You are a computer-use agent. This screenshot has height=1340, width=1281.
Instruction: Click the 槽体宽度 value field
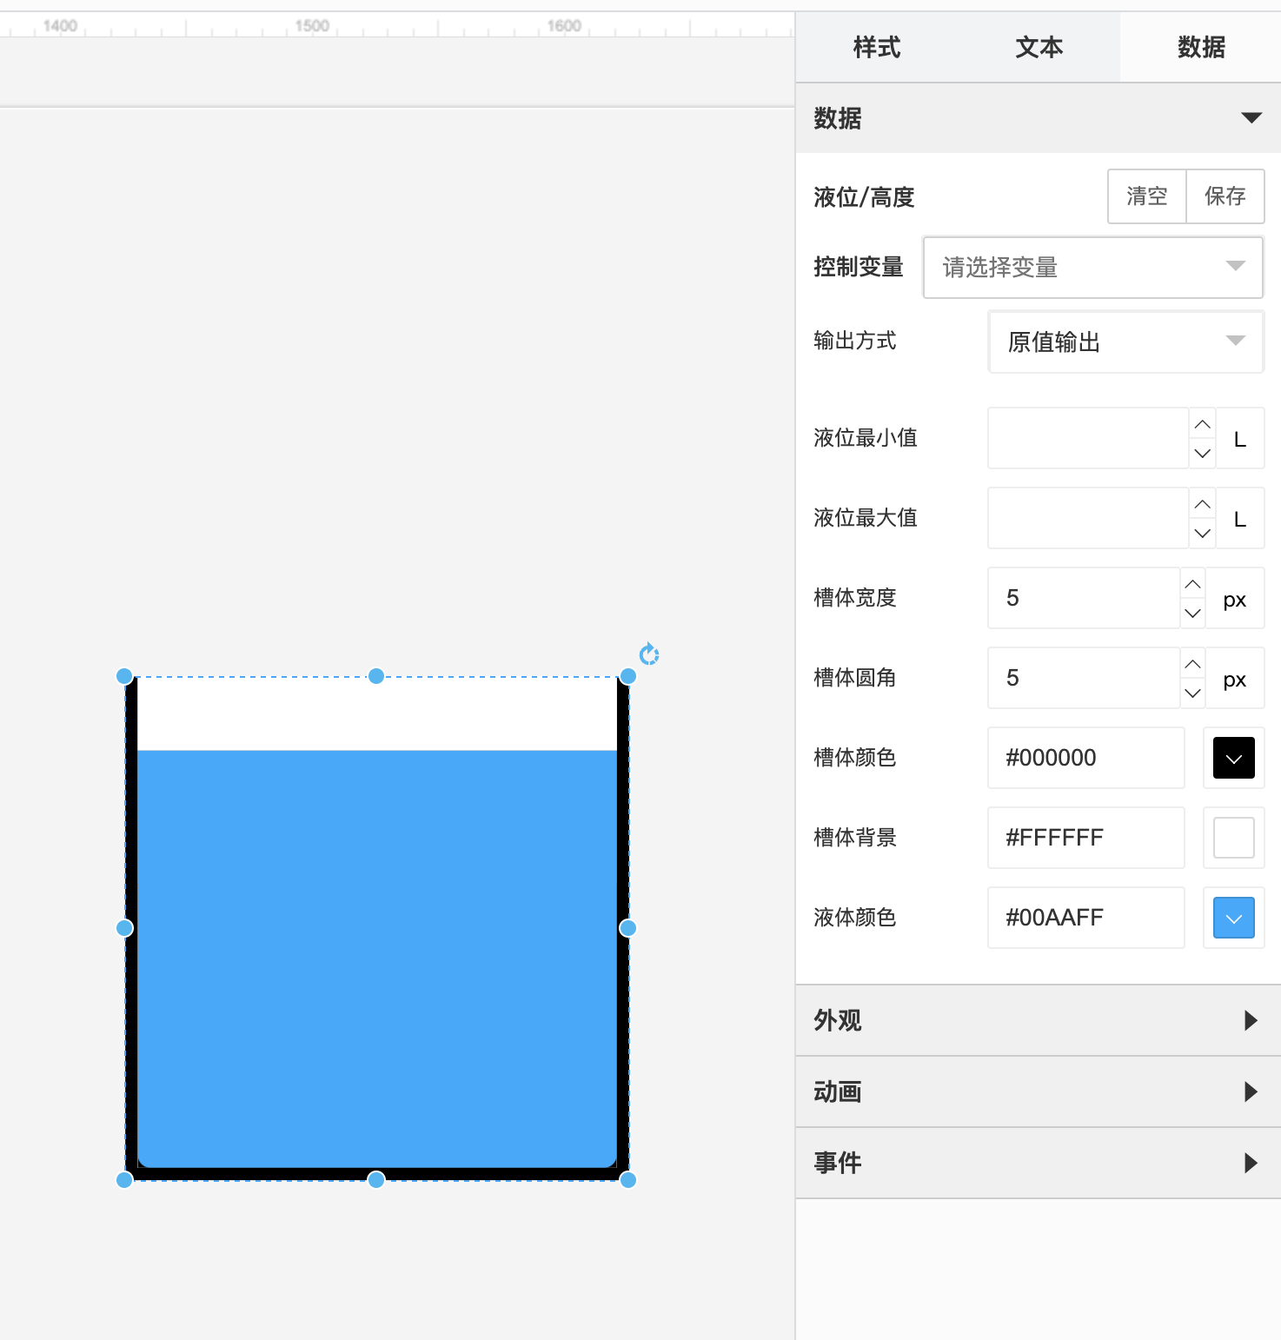pos(1084,598)
